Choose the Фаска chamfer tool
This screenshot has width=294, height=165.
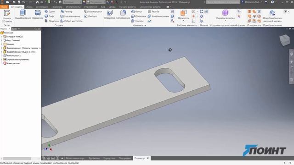(x=136, y=11)
